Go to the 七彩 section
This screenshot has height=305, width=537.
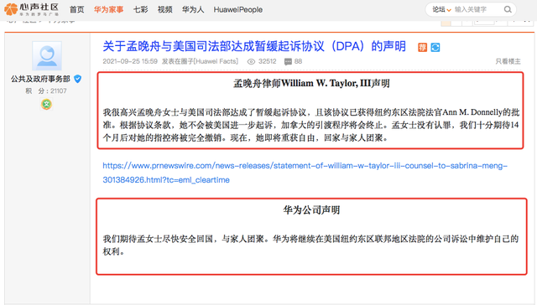[x=140, y=9]
